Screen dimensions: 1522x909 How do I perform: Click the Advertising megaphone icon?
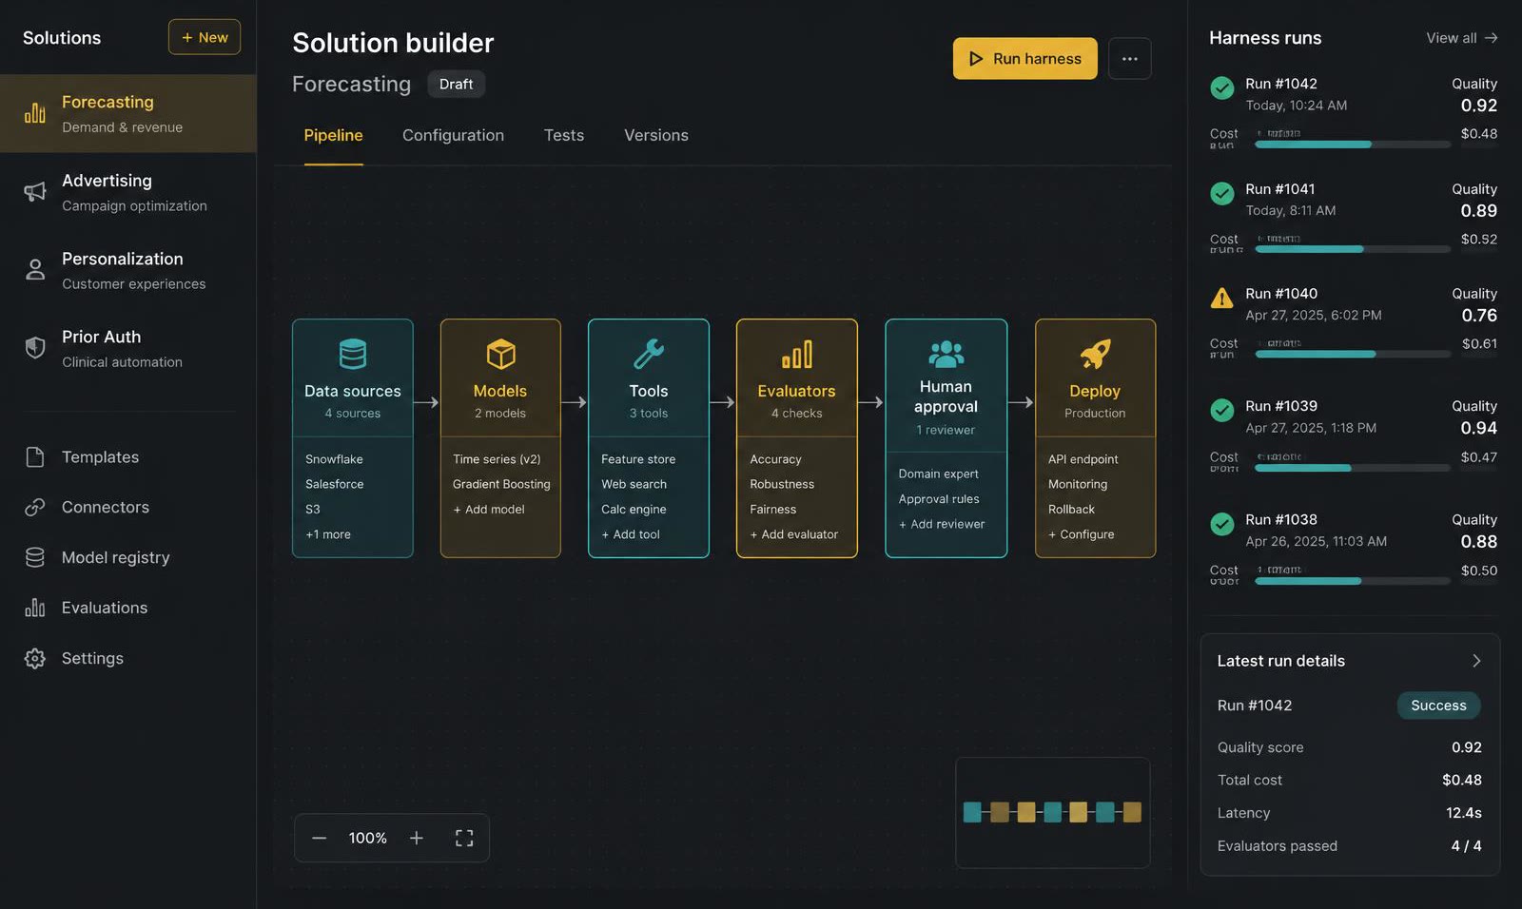[x=35, y=192]
